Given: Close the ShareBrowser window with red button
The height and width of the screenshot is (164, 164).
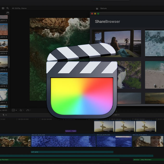Looking at the screenshot, I should [x=92, y=13].
